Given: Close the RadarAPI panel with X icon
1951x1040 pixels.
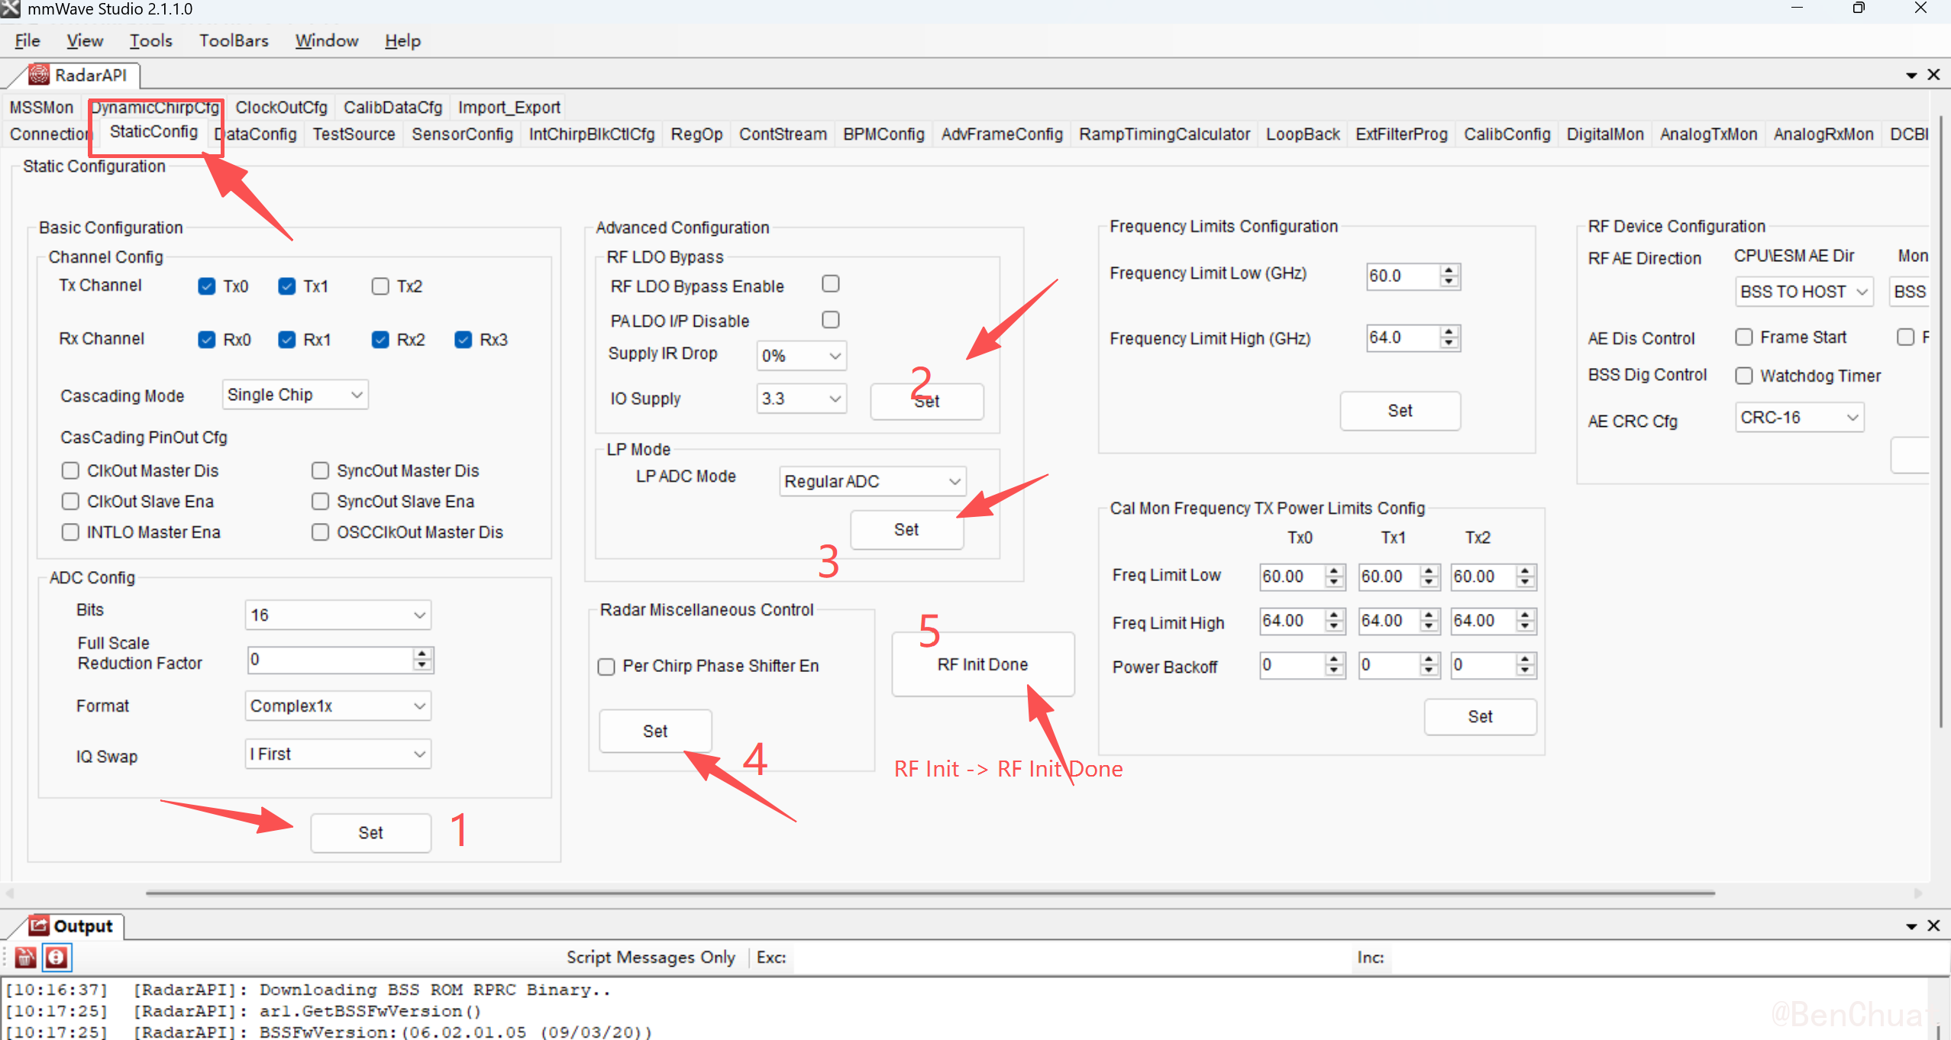Looking at the screenshot, I should 1933,75.
